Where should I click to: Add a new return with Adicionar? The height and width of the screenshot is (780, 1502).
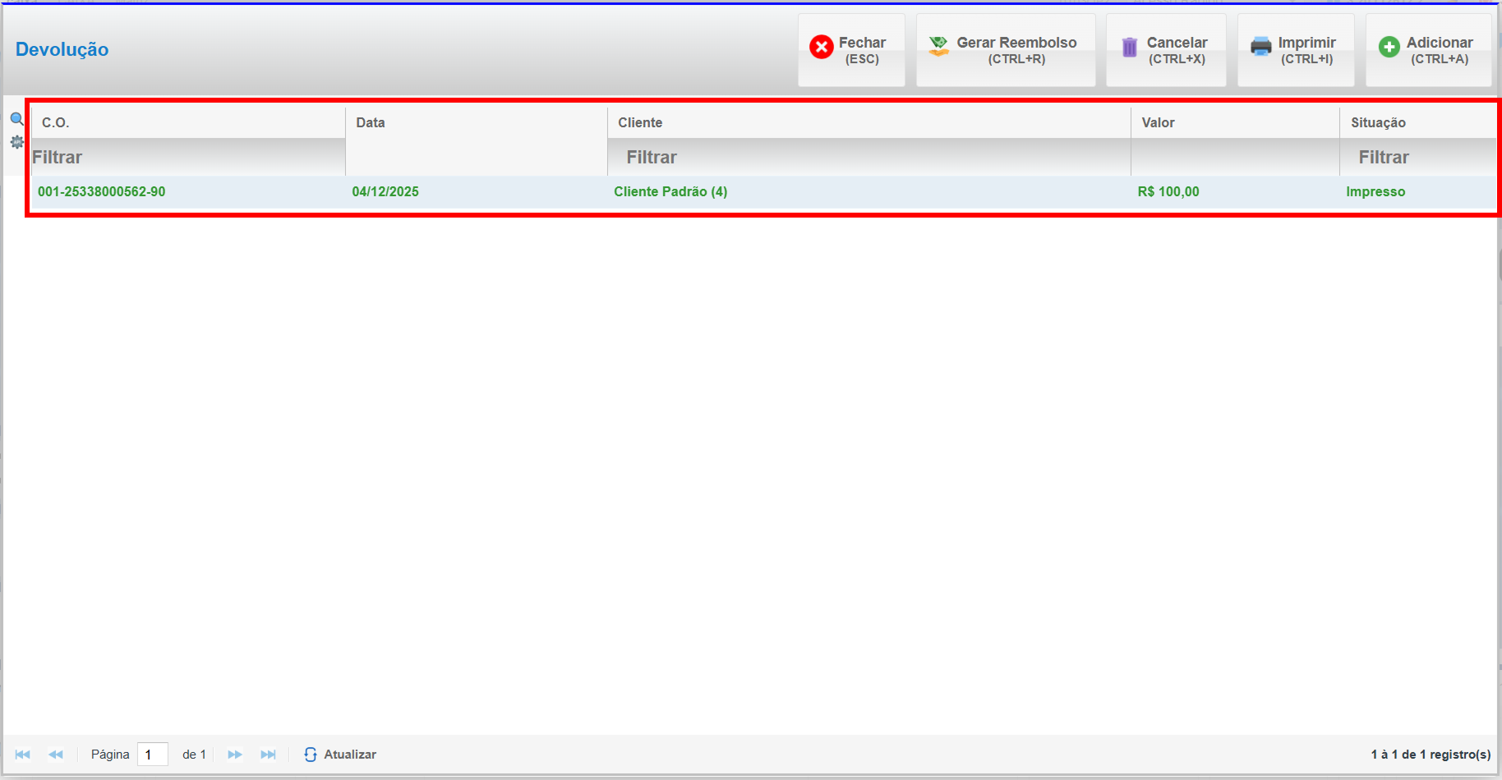pyautogui.click(x=1427, y=50)
